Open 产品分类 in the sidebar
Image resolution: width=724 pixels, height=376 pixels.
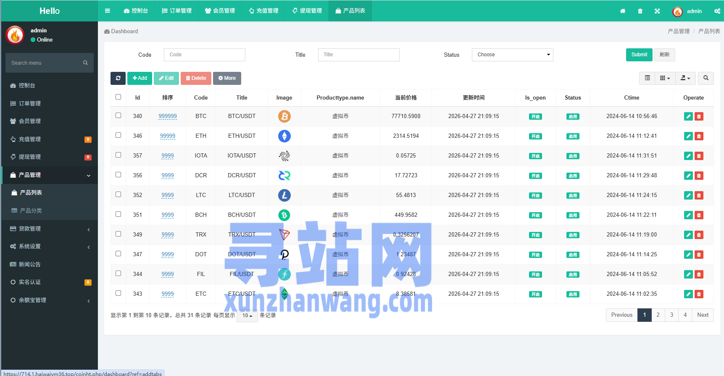point(50,210)
